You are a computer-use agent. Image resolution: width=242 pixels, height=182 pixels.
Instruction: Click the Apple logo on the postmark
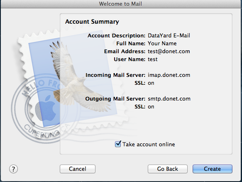coord(46,108)
